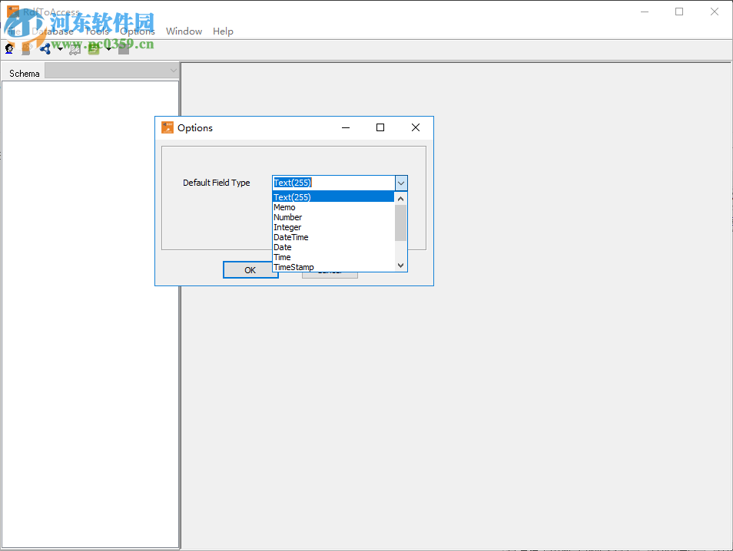Viewport: 733px width, 551px height.
Task: Click the database toolbar icon
Action: pyautogui.click(x=25, y=48)
